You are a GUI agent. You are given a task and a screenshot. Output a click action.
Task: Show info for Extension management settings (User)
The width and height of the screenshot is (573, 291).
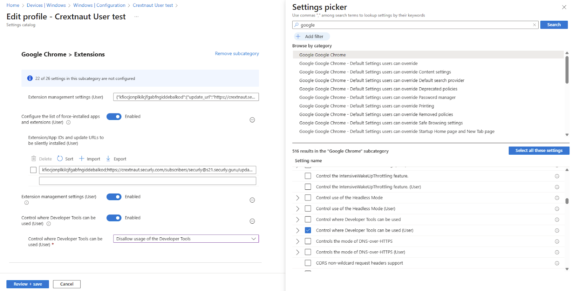pyautogui.click(x=27, y=203)
